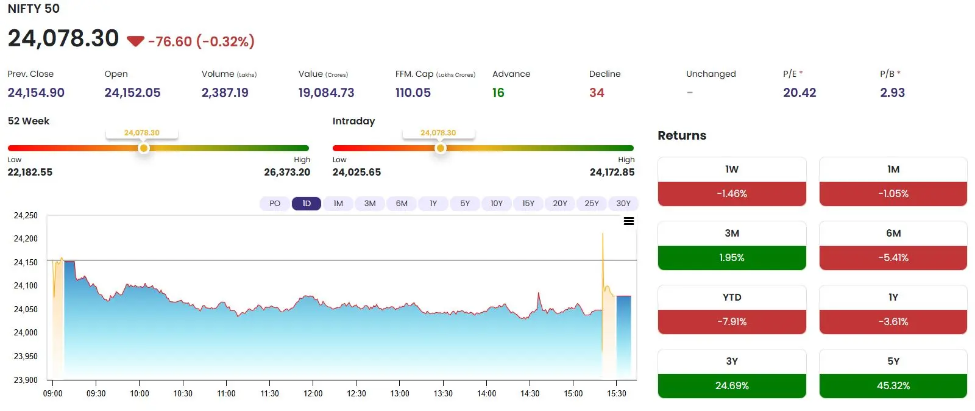
Task: Show the 5Y chart range
Action: [x=465, y=204]
